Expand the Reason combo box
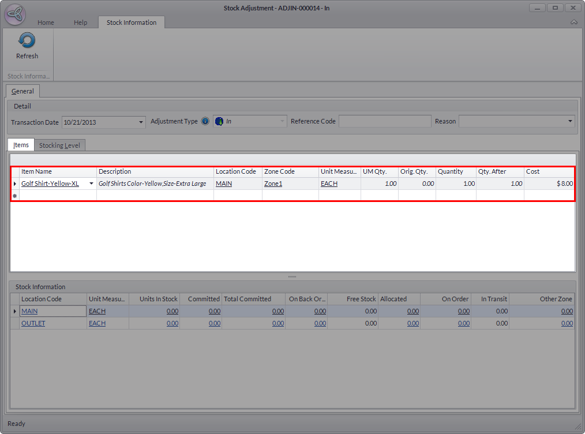Image resolution: width=585 pixels, height=434 pixels. tap(570, 122)
